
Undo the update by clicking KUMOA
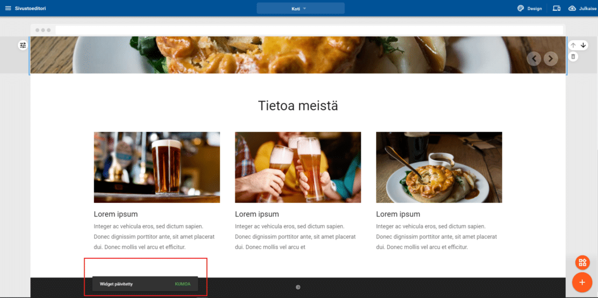183,284
